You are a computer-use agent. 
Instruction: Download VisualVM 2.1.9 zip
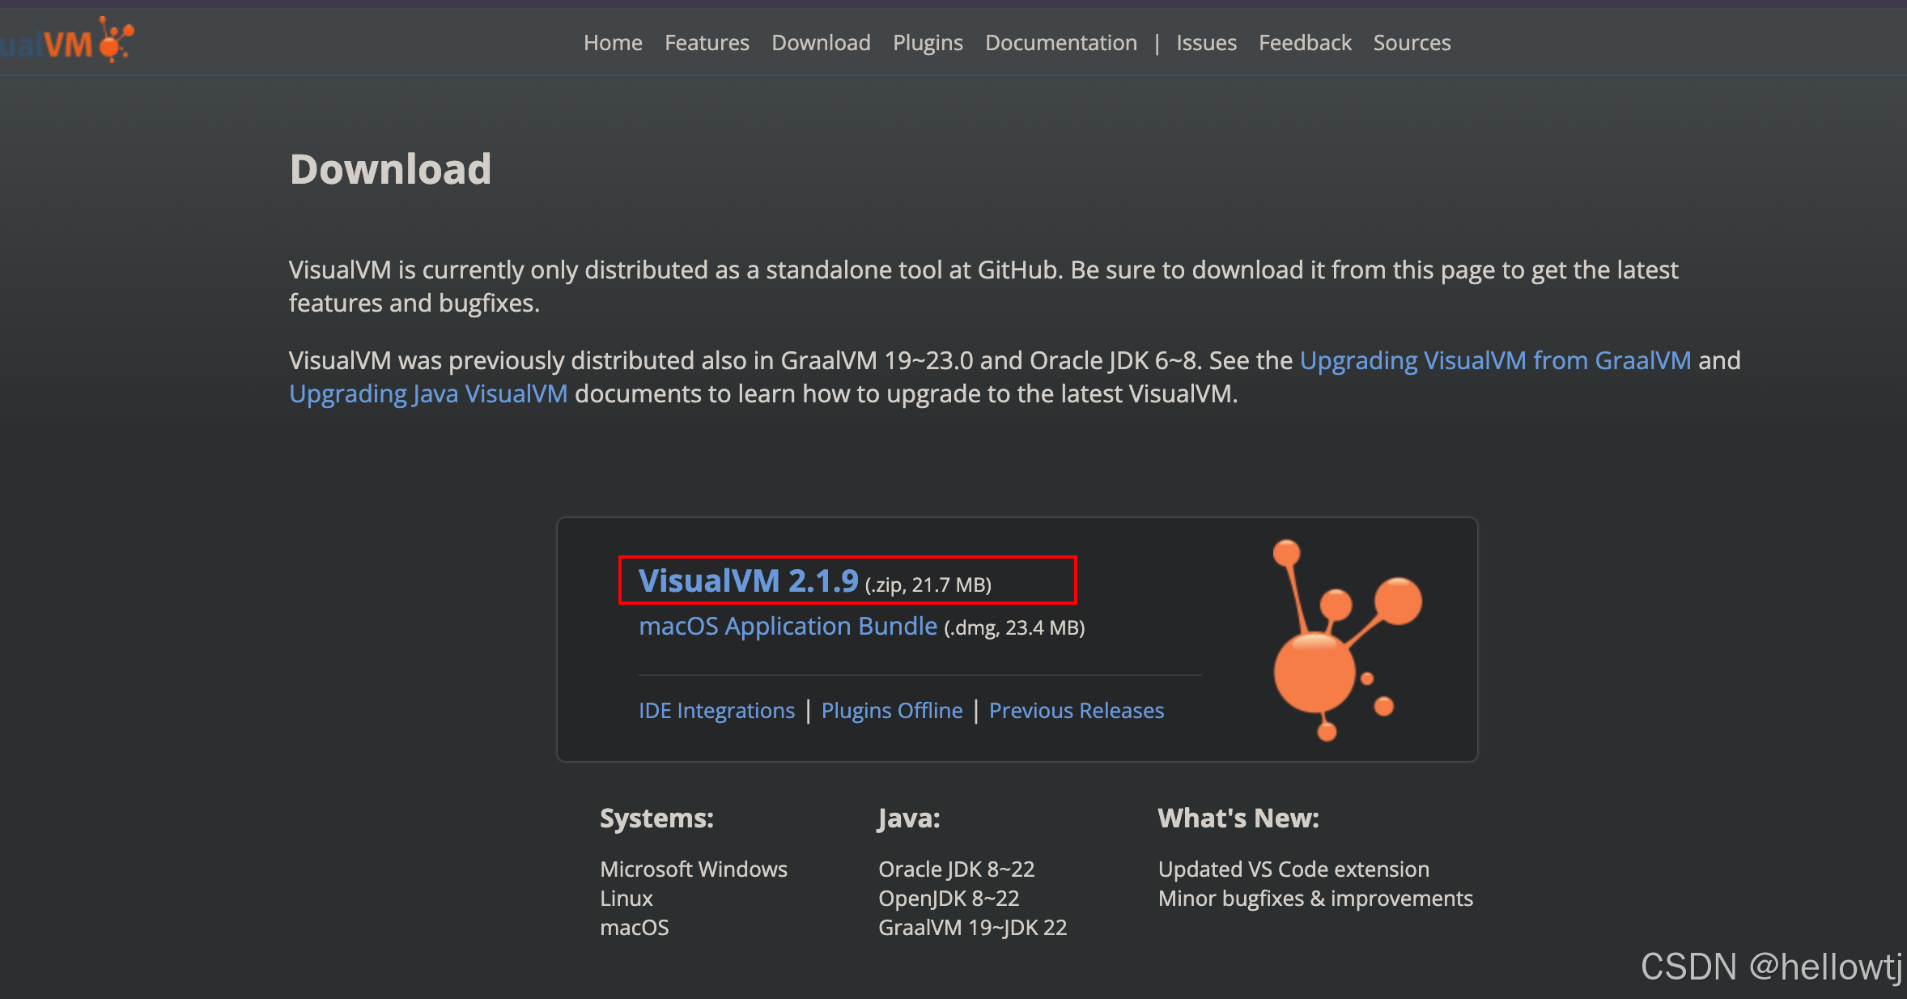[x=748, y=580]
